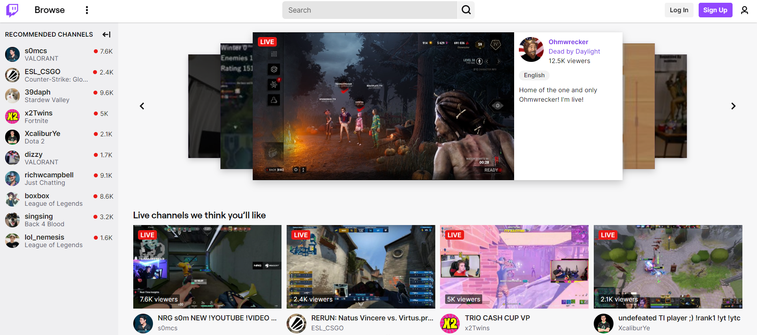Open richwcampbell avatar in sidebar
Screen dimensions: 757x335
[12, 179]
